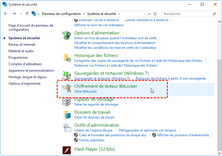Image resolution: width=222 pixels, height=156 pixels.
Task: Open Historique des fichiers heading
Action: (x=96, y=56)
